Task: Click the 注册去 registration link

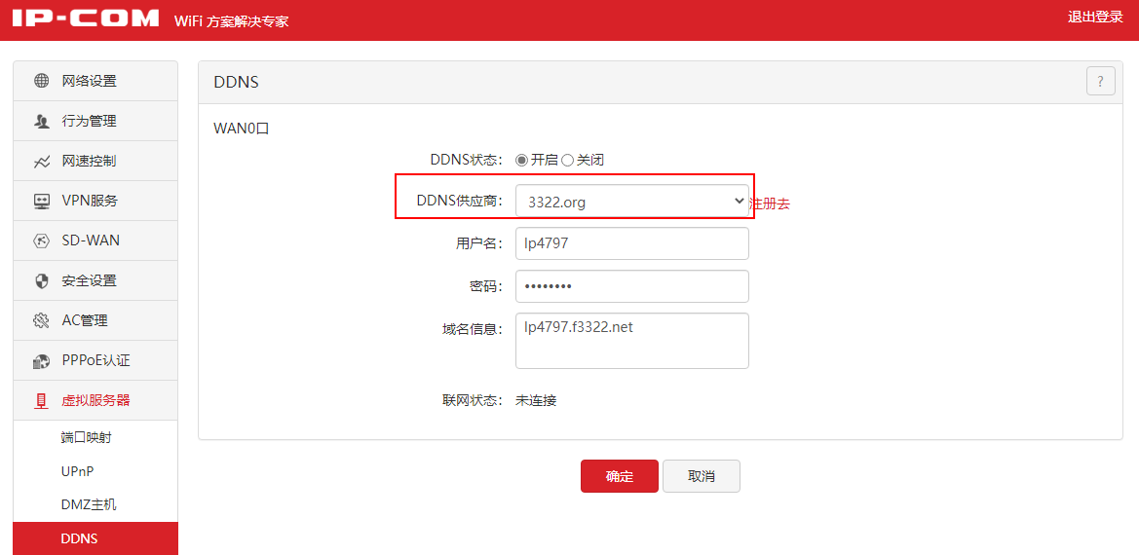Action: [x=770, y=203]
